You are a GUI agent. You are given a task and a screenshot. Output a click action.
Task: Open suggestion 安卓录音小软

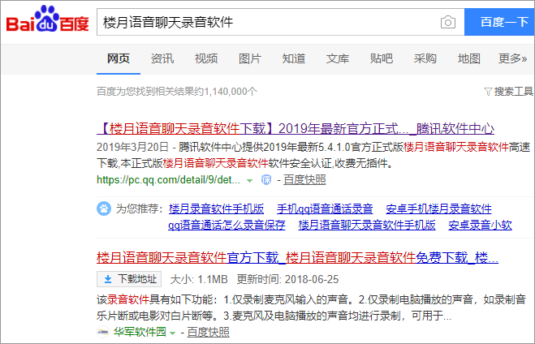point(480,225)
